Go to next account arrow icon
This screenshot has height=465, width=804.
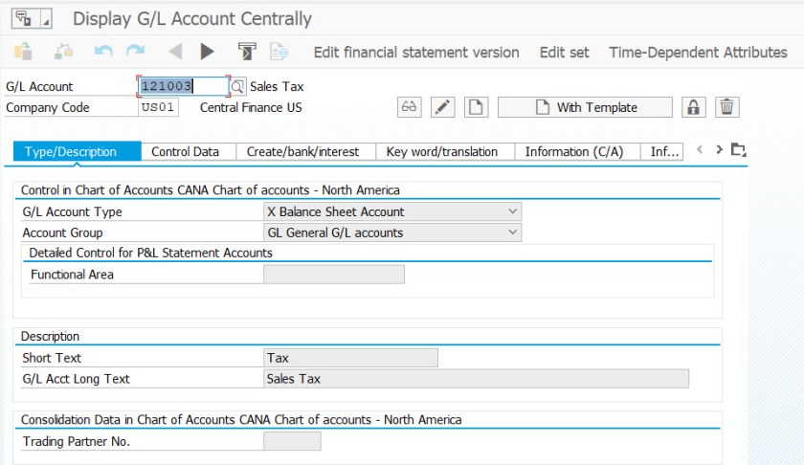point(208,52)
